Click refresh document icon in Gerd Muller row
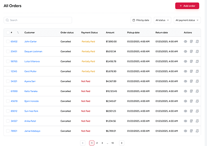 click(197, 71)
